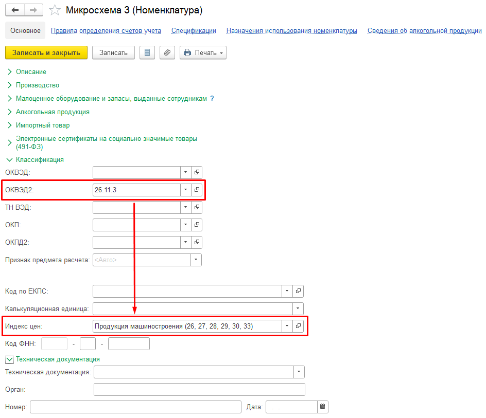Expand the Алкогольная продукция section

pyautogui.click(x=9, y=112)
